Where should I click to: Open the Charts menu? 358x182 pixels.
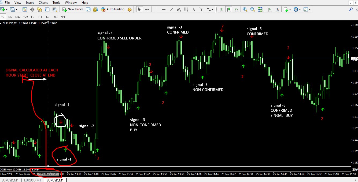tap(43, 2)
